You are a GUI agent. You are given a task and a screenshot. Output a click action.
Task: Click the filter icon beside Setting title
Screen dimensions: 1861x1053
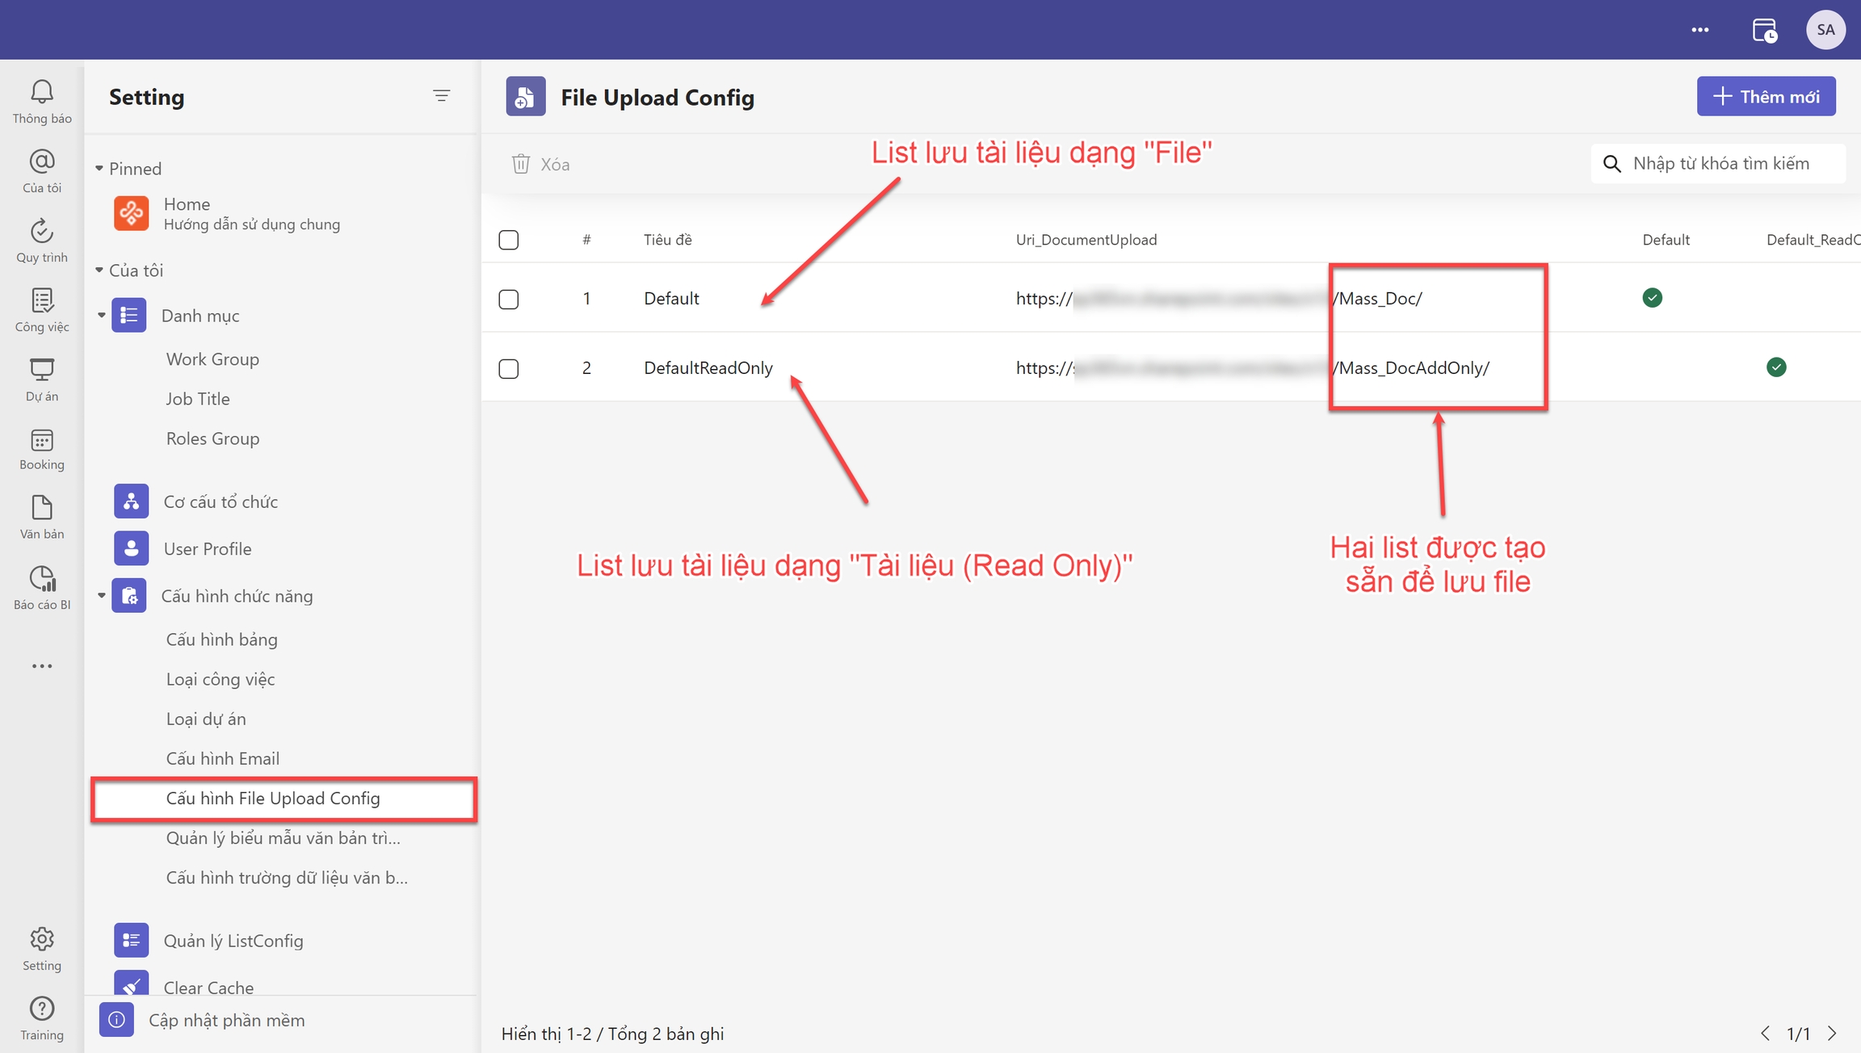tap(441, 96)
